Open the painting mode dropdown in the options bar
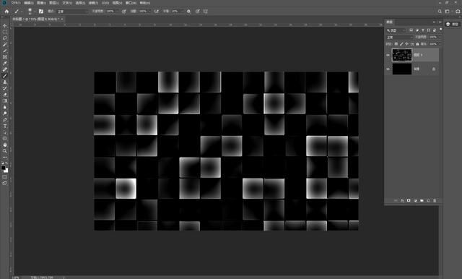This screenshot has height=279, width=462. pos(72,12)
